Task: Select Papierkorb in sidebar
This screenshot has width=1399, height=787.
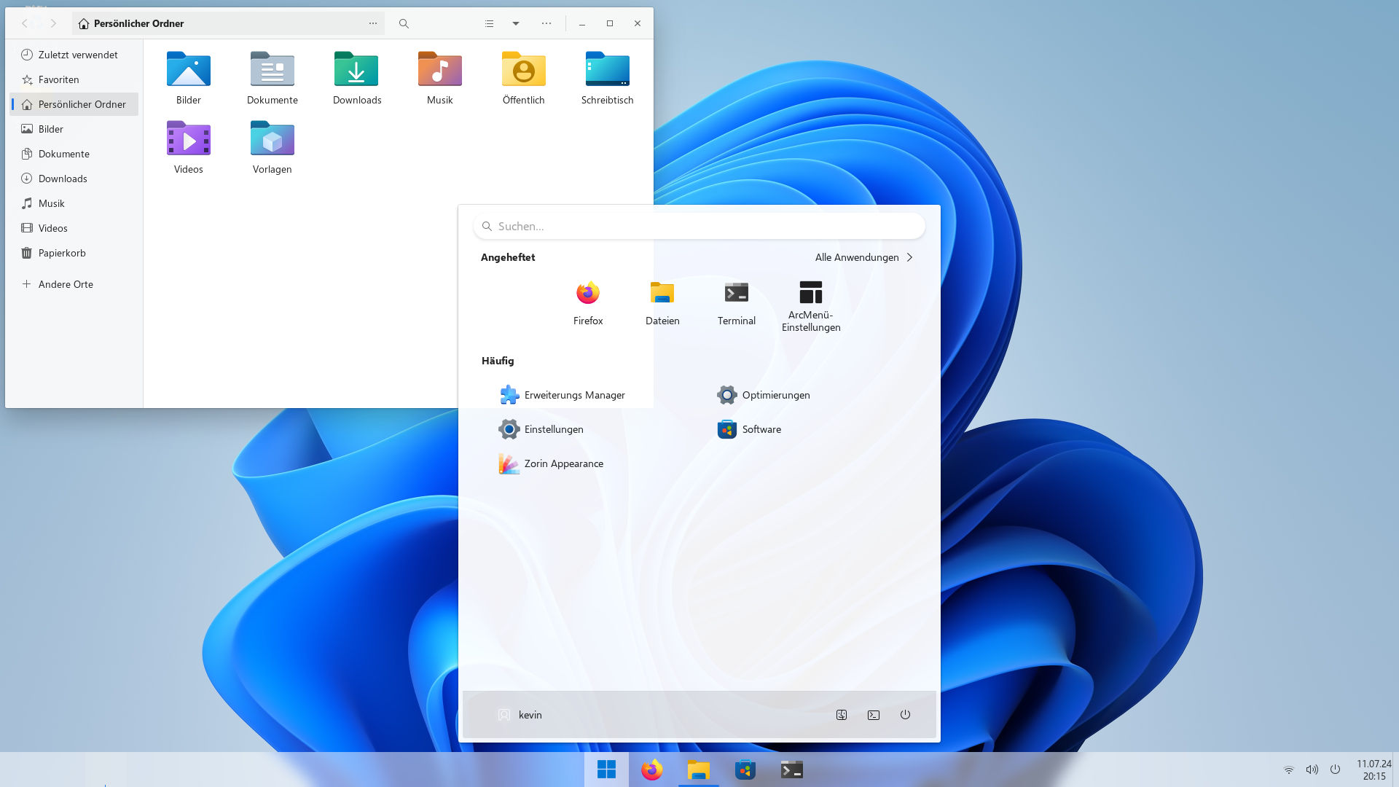Action: click(62, 253)
